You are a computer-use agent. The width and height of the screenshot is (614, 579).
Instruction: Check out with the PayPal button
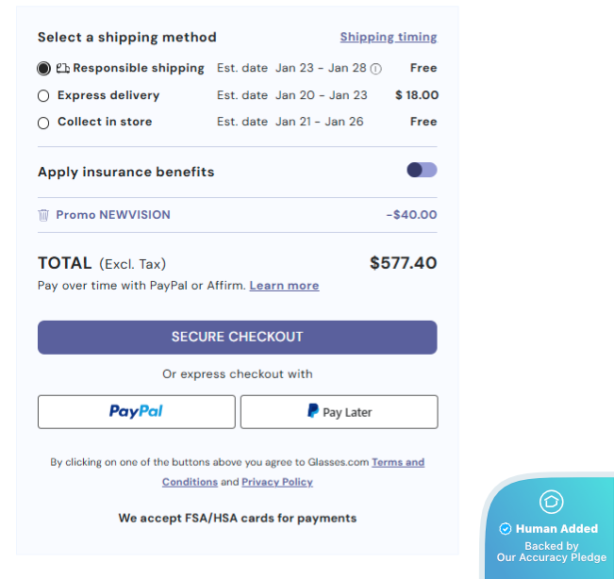click(x=137, y=412)
